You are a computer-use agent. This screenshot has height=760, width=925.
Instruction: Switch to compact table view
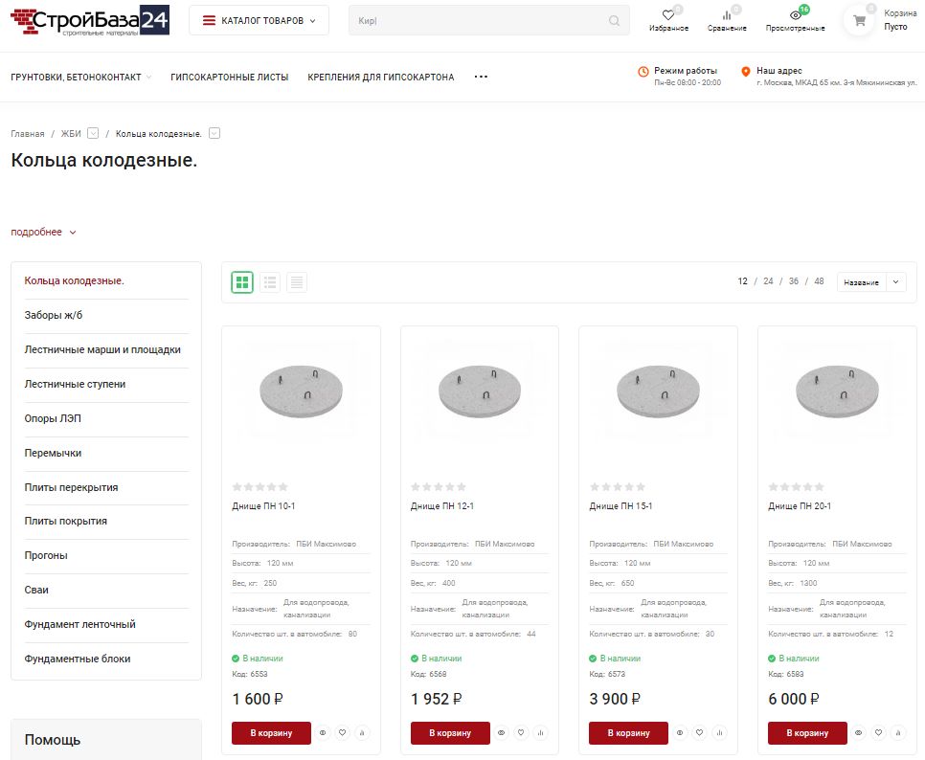pos(297,282)
